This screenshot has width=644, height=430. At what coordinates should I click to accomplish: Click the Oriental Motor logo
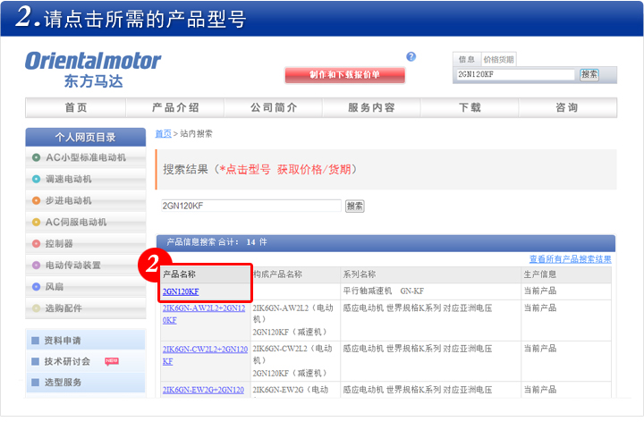[x=93, y=70]
